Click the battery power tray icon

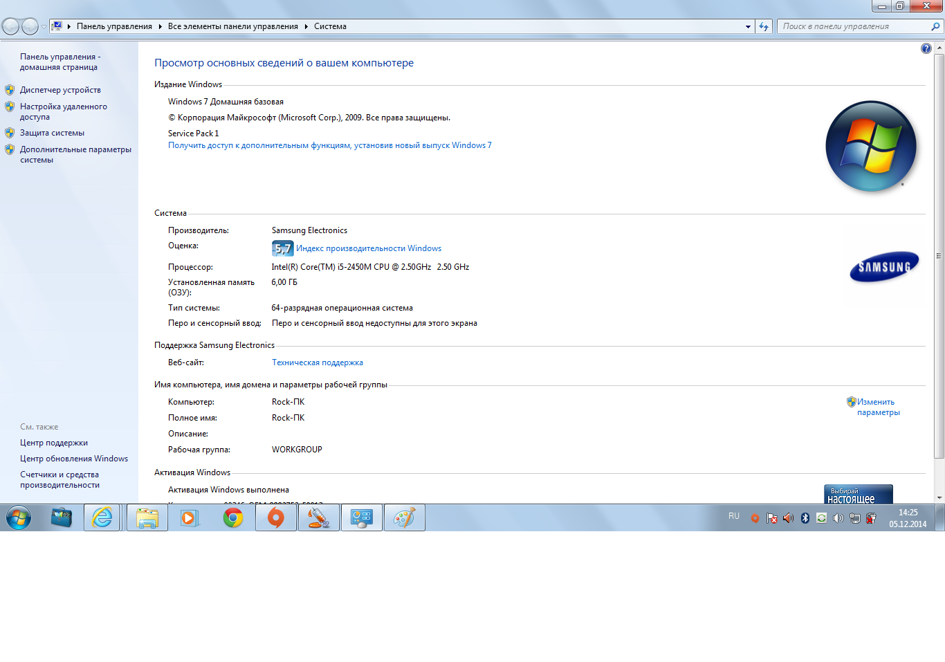pyautogui.click(x=872, y=518)
